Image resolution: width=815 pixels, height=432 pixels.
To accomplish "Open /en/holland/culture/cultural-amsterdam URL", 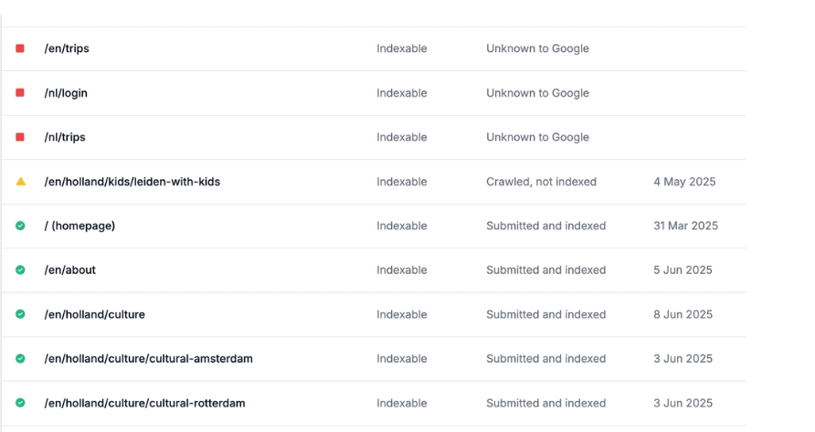I will (148, 359).
